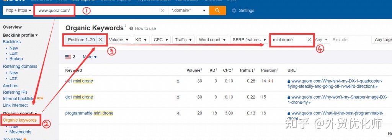Open the Volume filter dropdown

click(x=120, y=40)
